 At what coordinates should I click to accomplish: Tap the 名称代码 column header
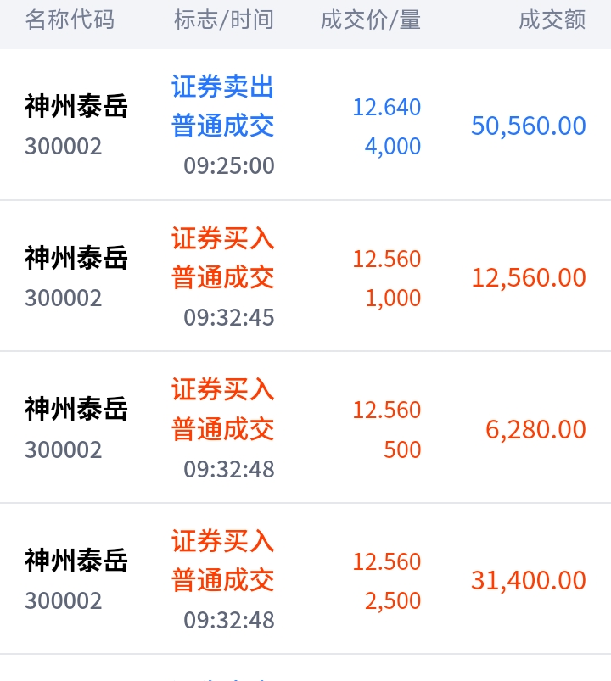pyautogui.click(x=70, y=20)
